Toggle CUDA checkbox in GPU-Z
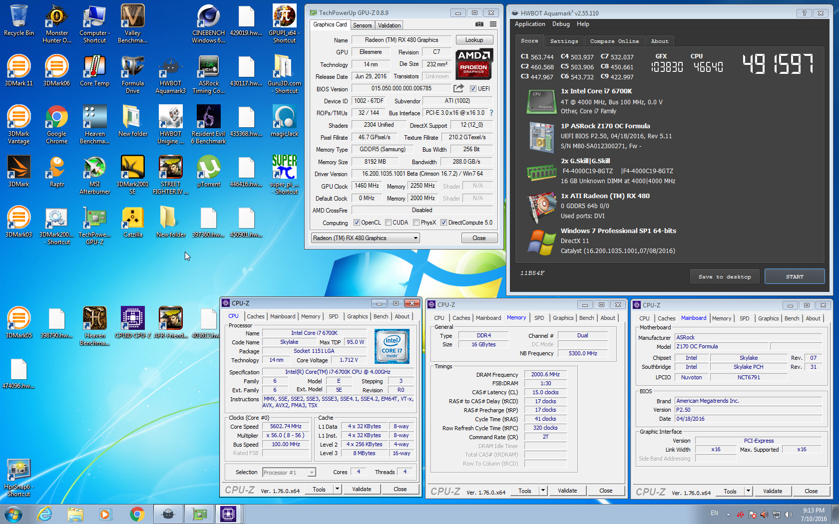 (x=388, y=223)
